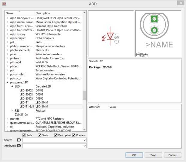Expand the RES resistor node
The image size is (186, 162).
[12, 110]
